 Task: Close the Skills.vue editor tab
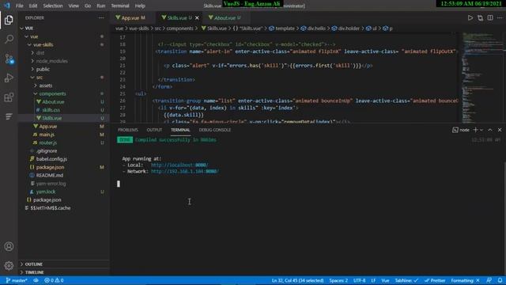coord(197,17)
